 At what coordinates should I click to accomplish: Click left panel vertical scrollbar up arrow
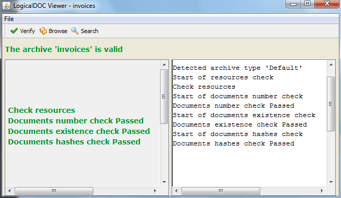(x=164, y=65)
